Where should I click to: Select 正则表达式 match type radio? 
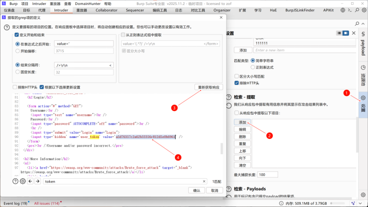tap(253, 67)
